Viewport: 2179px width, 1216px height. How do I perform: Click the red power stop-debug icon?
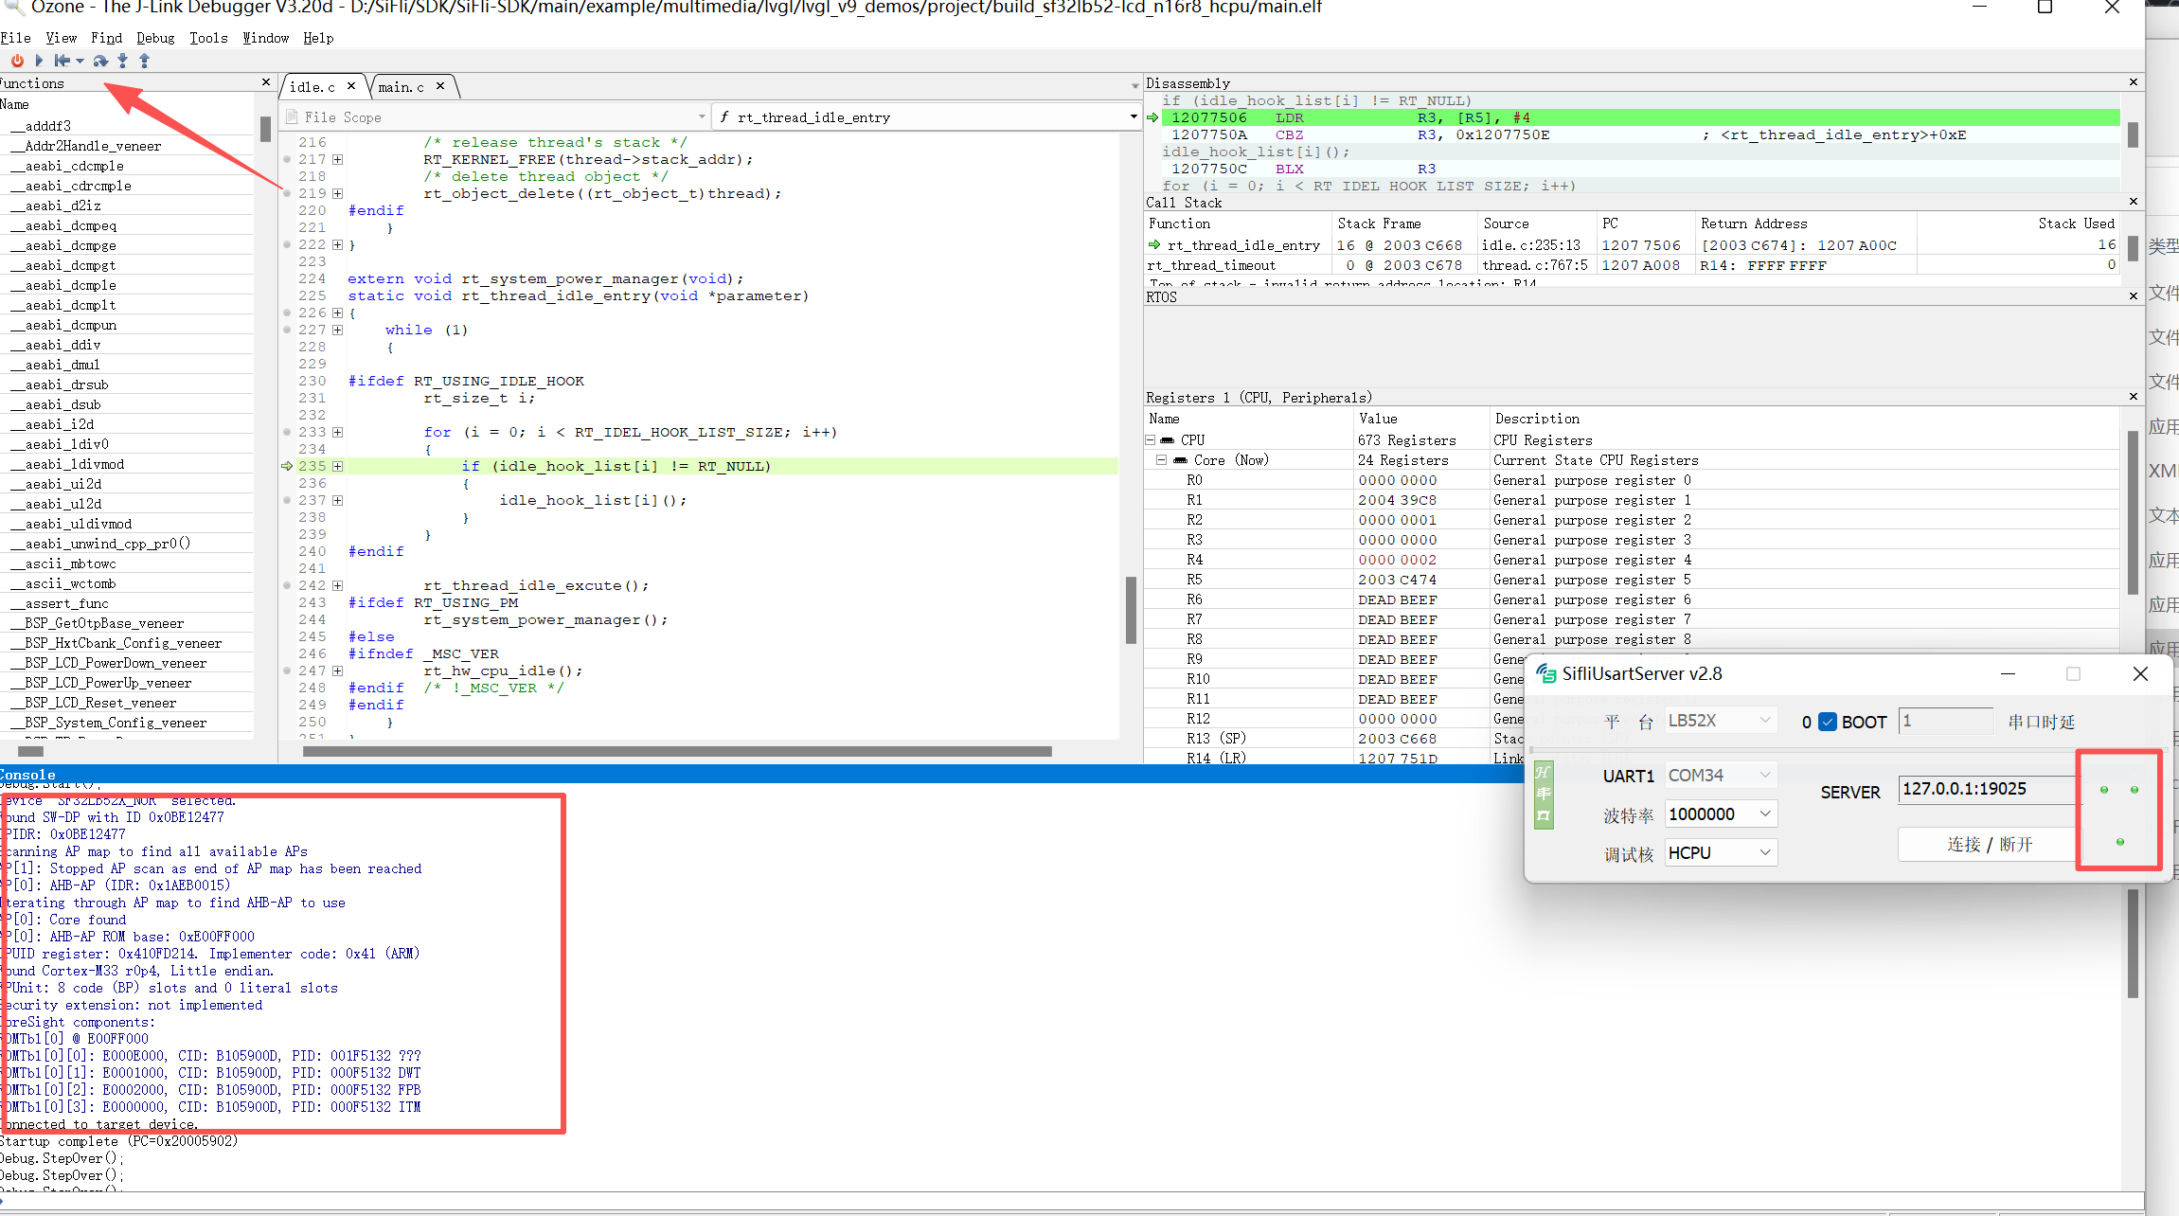point(17,61)
